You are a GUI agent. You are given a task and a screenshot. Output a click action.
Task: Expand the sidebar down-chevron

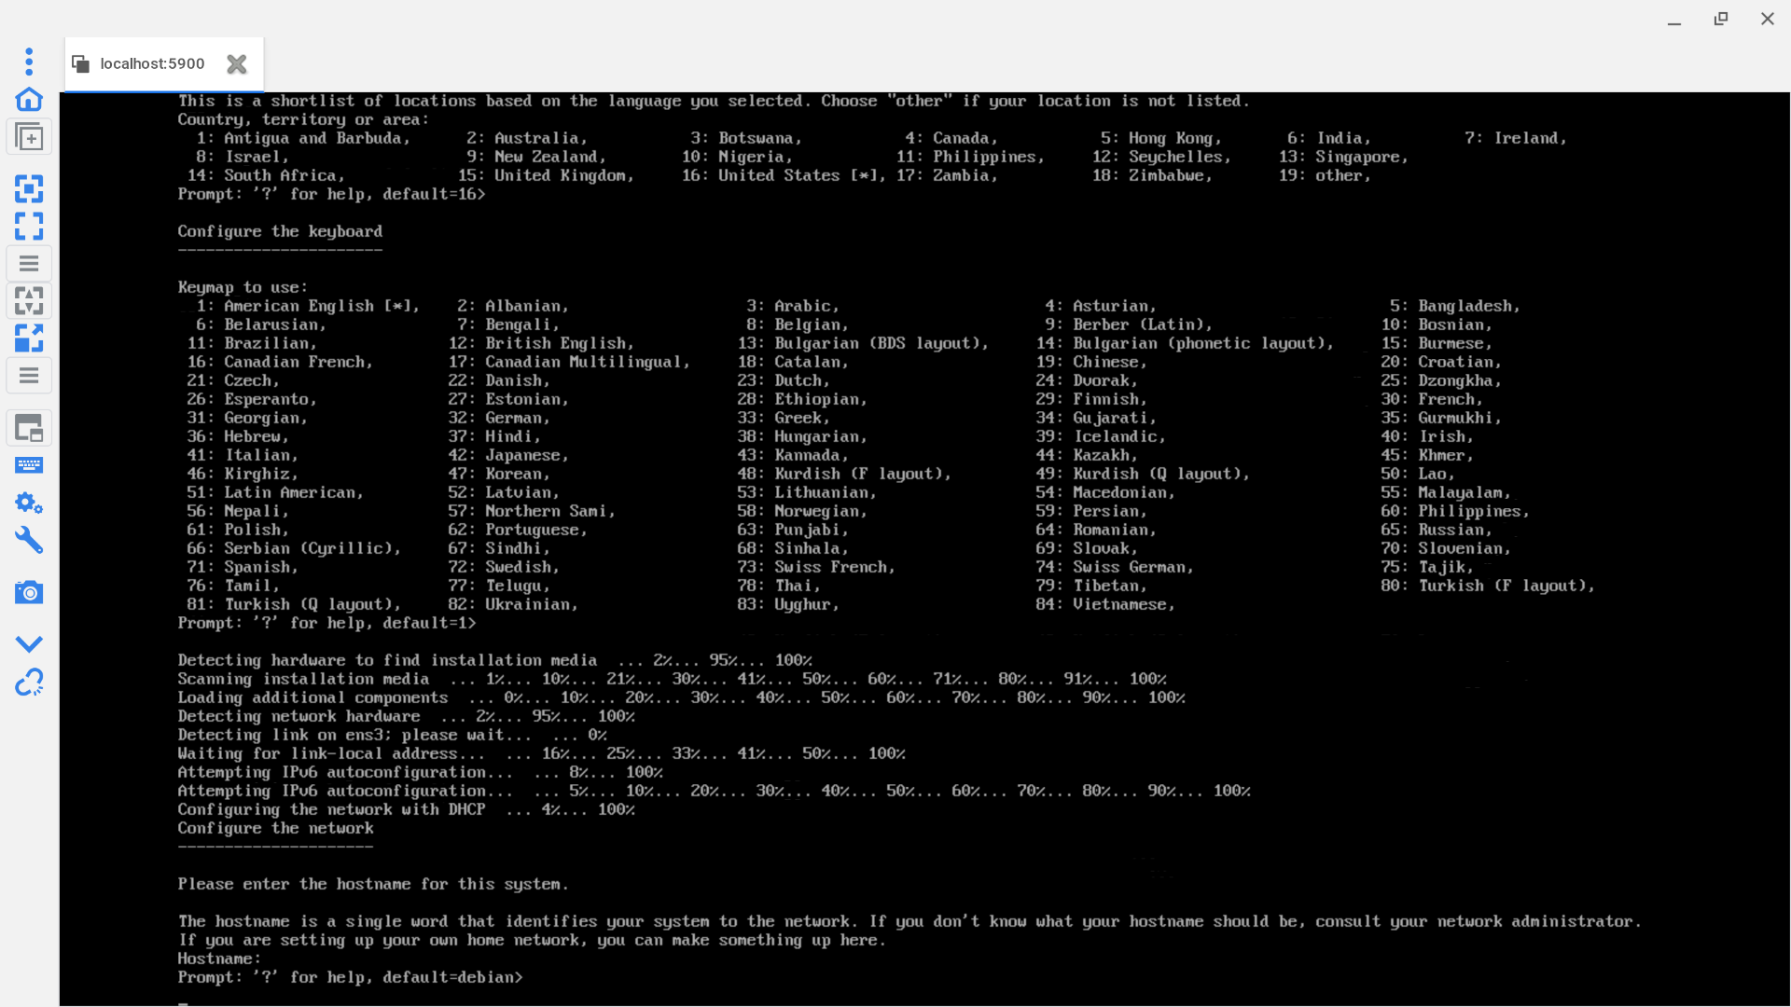29,643
